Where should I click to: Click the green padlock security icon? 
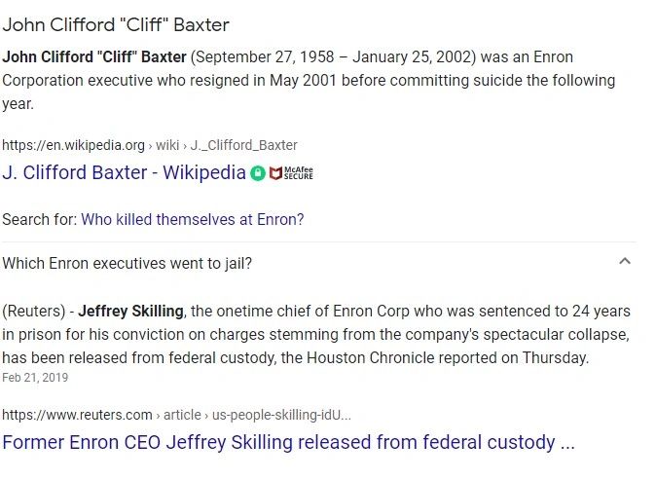click(x=258, y=173)
